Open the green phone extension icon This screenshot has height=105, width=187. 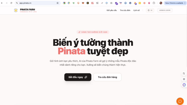[73, 3]
